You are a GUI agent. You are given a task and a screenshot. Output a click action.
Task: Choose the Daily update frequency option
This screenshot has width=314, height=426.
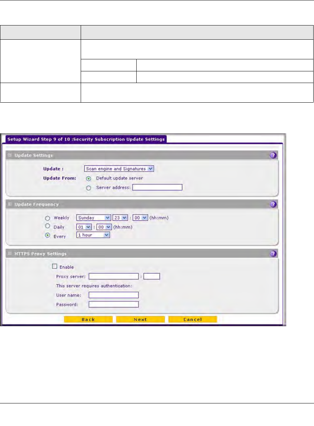click(x=48, y=226)
